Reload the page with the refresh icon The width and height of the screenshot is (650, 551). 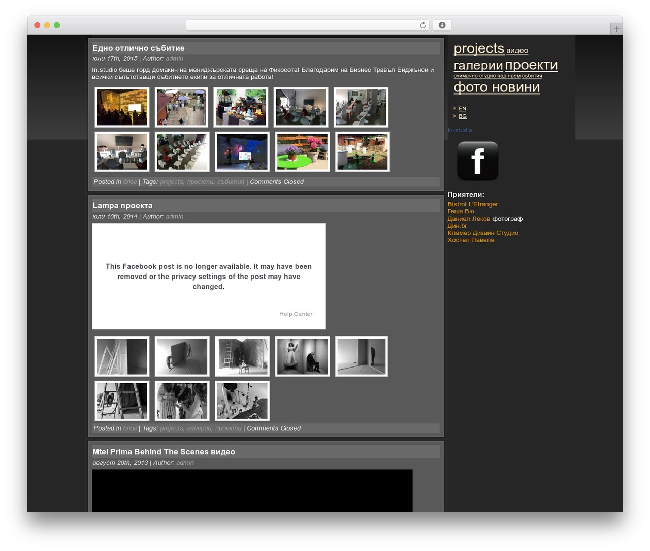422,25
